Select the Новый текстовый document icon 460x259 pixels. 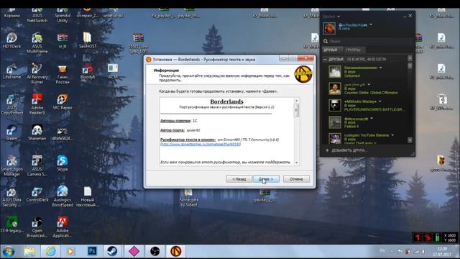[88, 196]
